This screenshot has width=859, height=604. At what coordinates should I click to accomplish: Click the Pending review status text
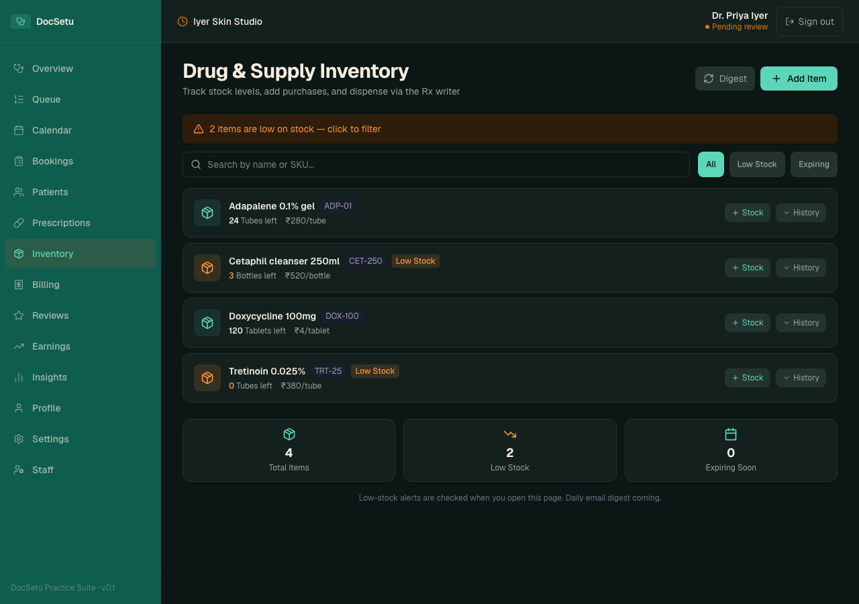pyautogui.click(x=740, y=27)
